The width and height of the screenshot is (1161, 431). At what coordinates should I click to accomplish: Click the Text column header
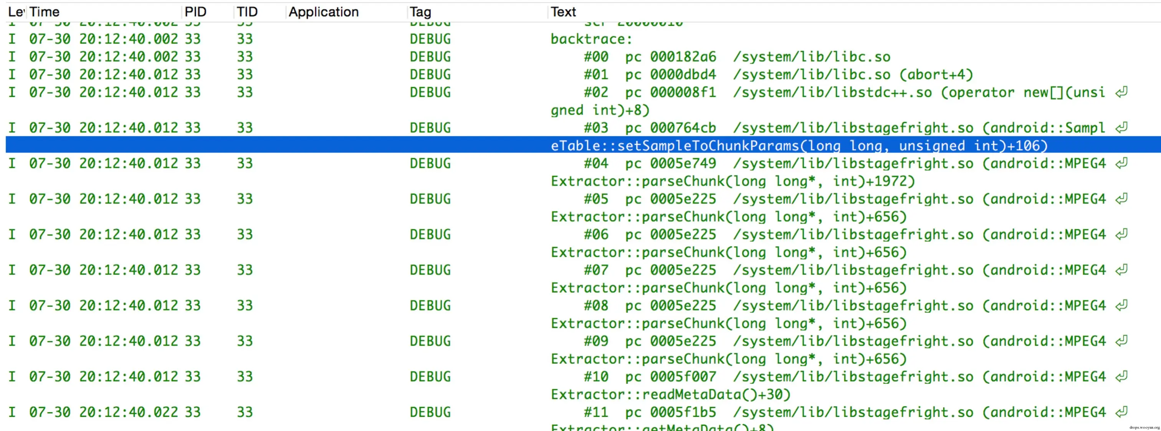click(563, 12)
